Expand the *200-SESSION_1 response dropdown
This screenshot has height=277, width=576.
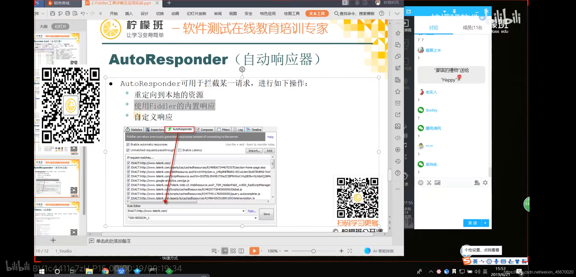tap(255, 218)
